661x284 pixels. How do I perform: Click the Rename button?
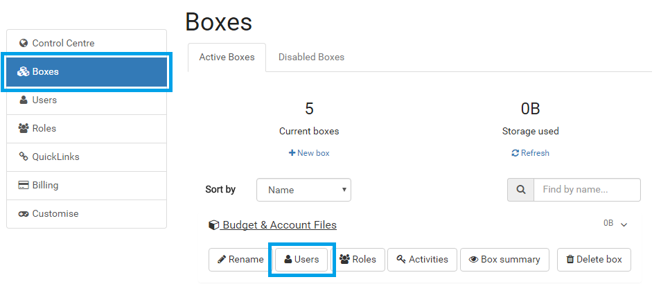[240, 260]
